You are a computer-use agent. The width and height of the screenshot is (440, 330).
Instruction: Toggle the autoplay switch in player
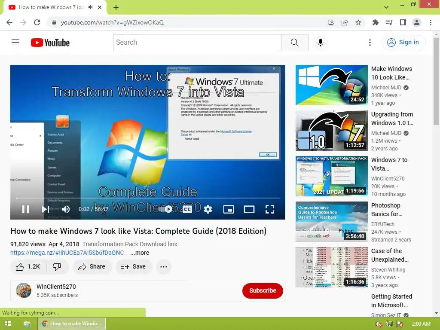166,209
